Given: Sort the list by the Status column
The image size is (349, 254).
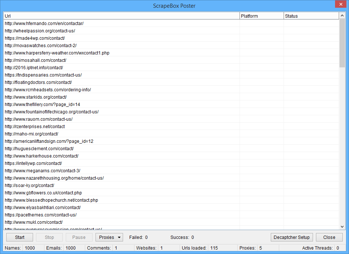Looking at the screenshot, I should 311,15.
